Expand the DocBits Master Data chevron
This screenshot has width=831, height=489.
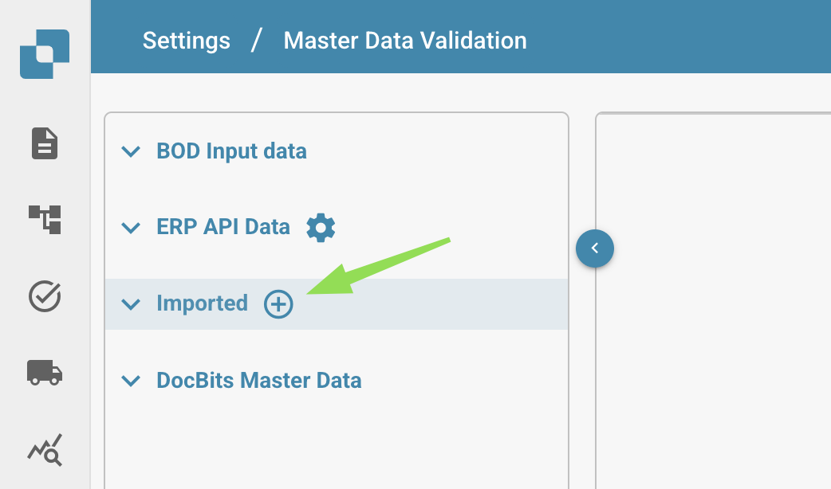[130, 381]
